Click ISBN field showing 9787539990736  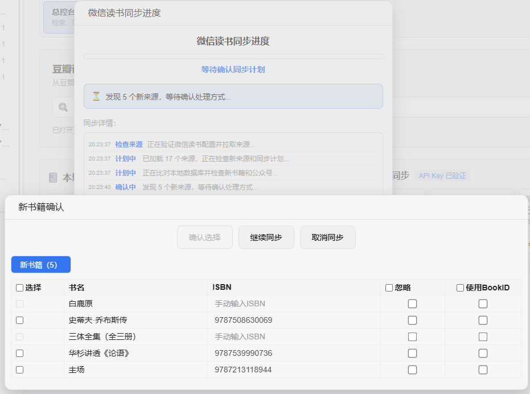coord(294,354)
